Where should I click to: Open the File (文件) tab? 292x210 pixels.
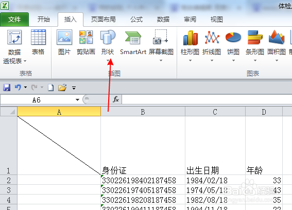[14, 20]
